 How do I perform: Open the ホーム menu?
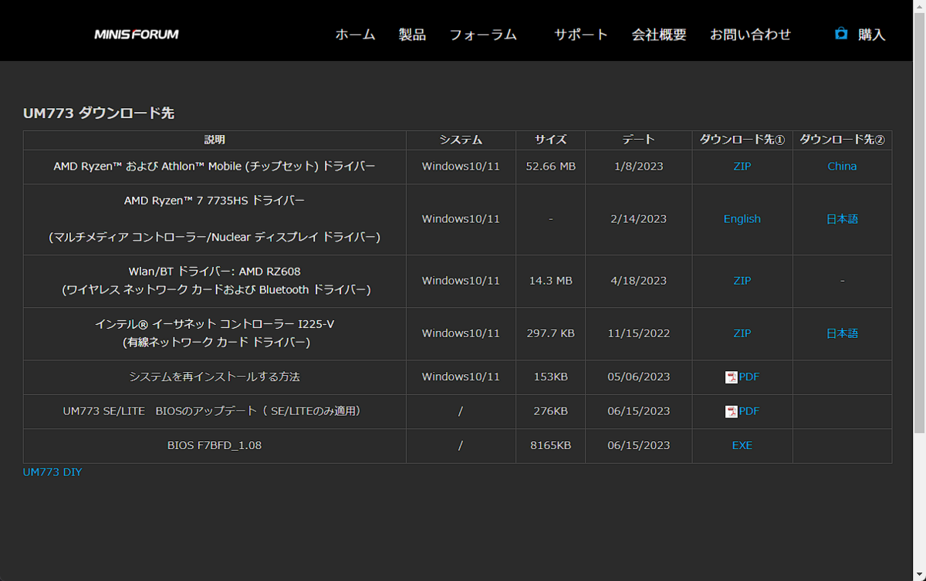pyautogui.click(x=355, y=35)
